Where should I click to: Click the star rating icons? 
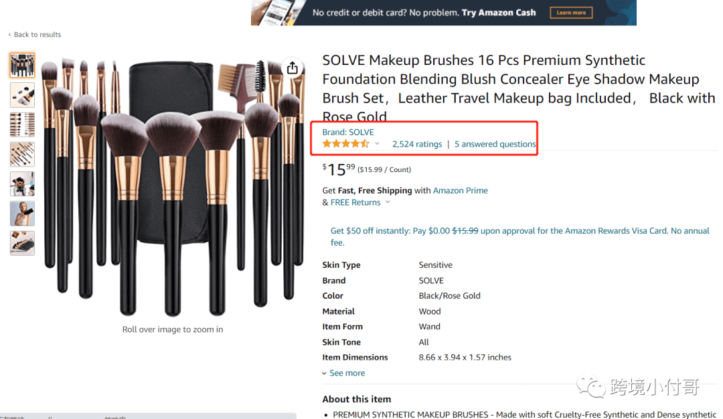click(345, 144)
